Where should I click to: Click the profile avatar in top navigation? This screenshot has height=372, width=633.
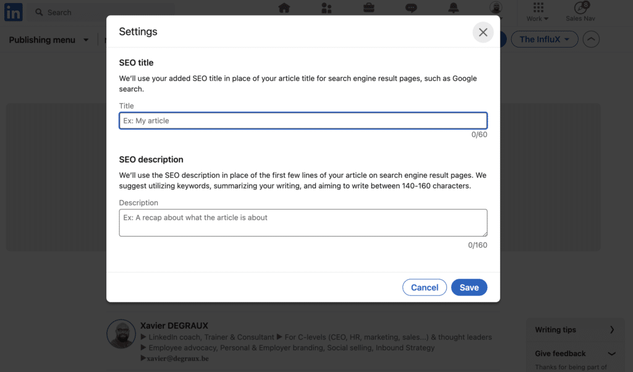pos(496,8)
